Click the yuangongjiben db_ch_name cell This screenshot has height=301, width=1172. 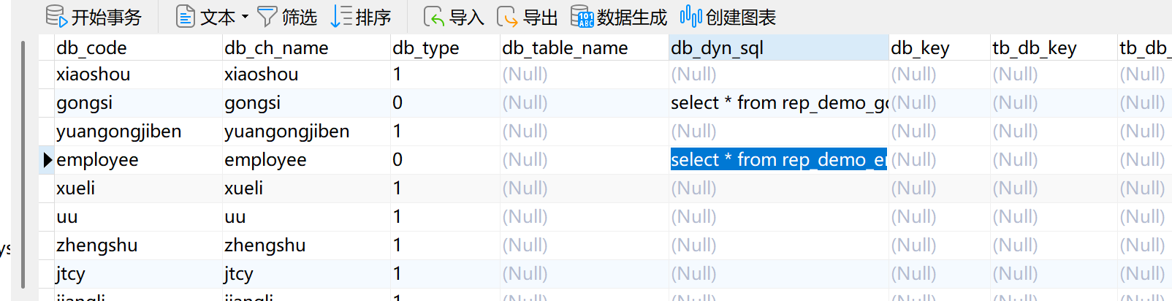[305, 132]
